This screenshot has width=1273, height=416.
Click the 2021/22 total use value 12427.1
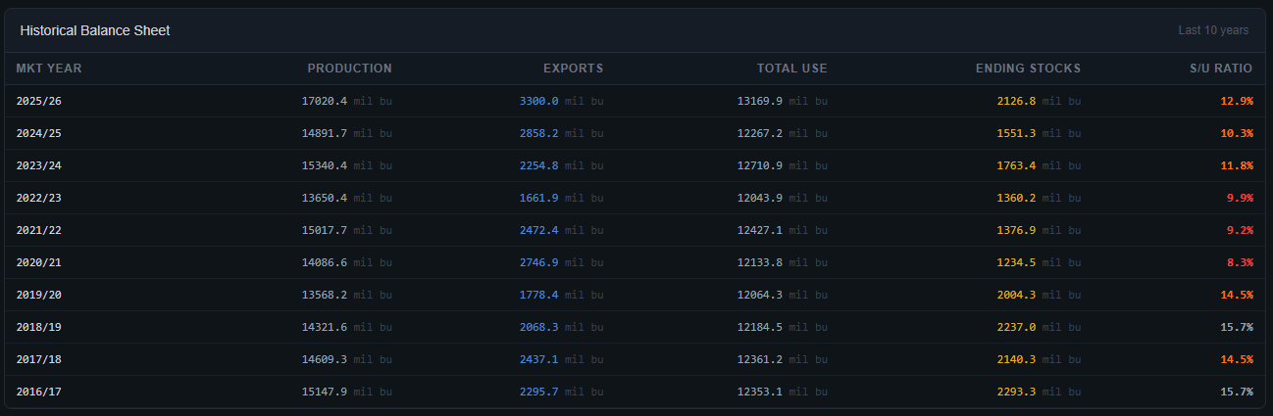759,230
